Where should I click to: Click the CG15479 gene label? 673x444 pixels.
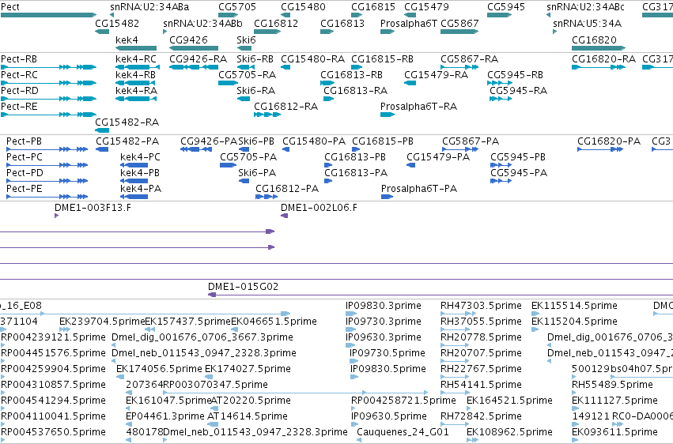[426, 7]
